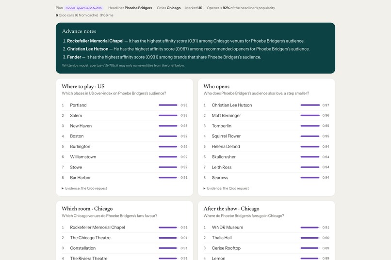Select Leith Ross opener row
This screenshot has width=391, height=260.
266,167
